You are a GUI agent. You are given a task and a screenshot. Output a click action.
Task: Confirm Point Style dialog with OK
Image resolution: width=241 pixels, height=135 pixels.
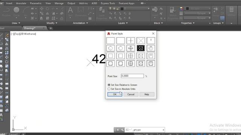coord(115,94)
